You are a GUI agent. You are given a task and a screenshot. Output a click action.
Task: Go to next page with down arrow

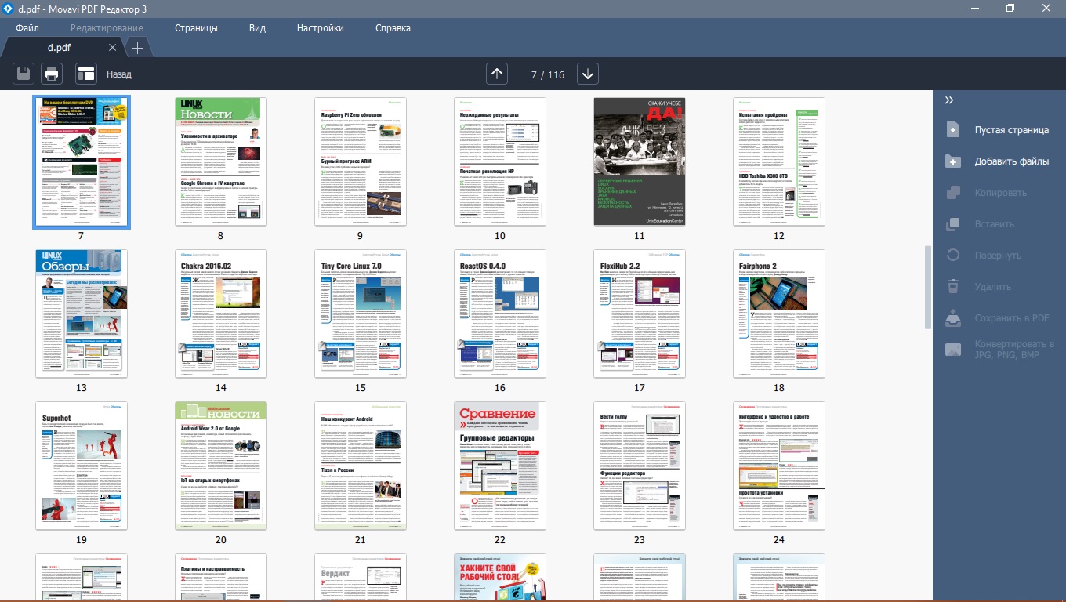(x=588, y=74)
